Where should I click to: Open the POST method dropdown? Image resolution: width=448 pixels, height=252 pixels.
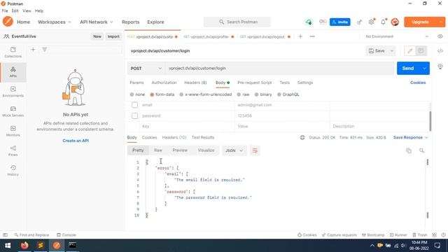tap(146, 69)
